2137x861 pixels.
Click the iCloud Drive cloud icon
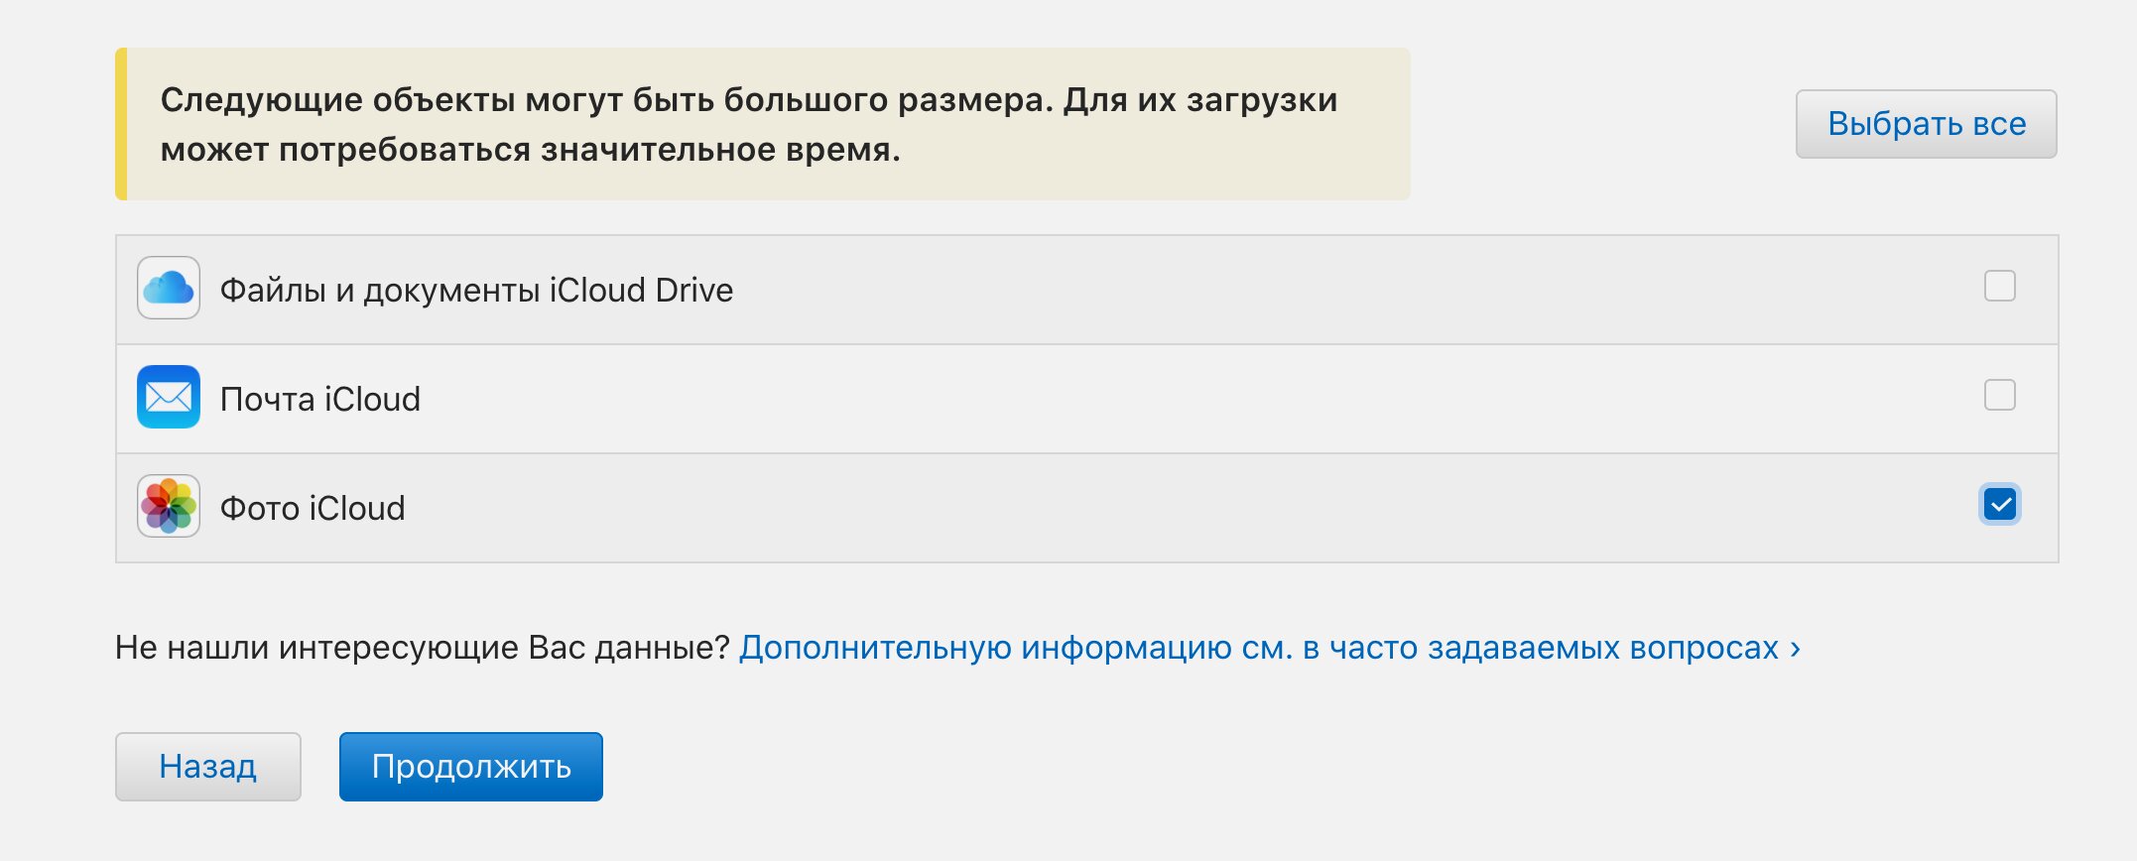coord(169,288)
